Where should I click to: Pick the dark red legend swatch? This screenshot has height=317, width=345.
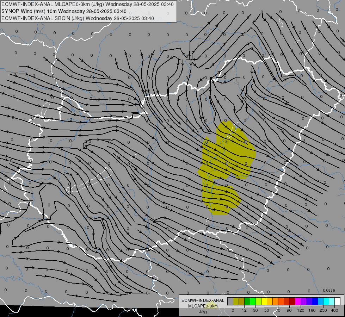coord(292,301)
